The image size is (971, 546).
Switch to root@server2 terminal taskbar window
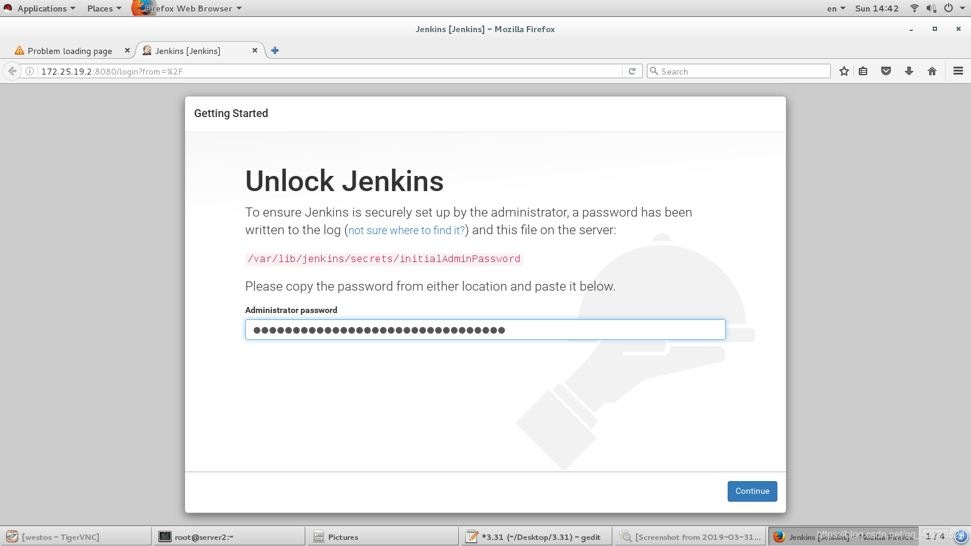click(229, 536)
